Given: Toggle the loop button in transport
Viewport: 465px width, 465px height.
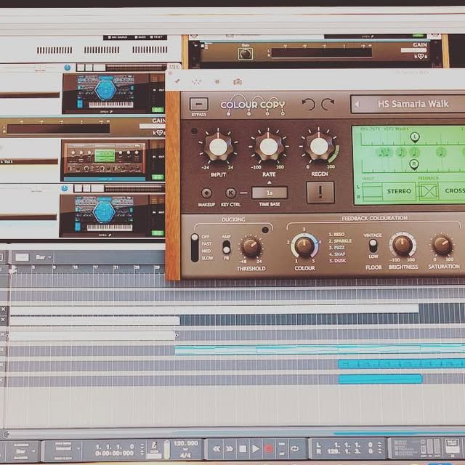Looking at the screenshot, I should pyautogui.click(x=294, y=449).
